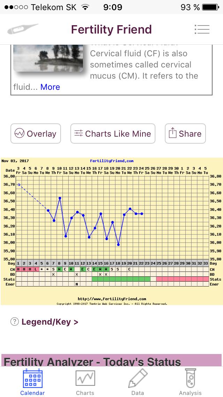Tap the misty lake article thumbnail
The image size is (223, 397).
[x=48, y=58]
